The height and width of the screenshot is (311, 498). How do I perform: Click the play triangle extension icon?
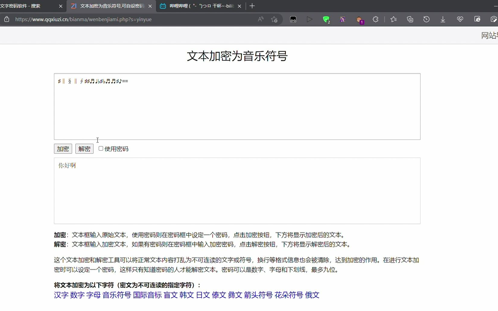tap(309, 19)
